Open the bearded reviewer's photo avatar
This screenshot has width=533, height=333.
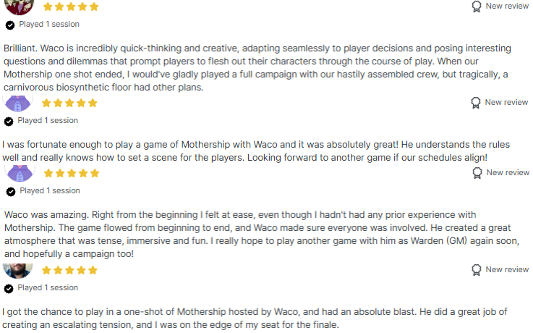point(17,270)
